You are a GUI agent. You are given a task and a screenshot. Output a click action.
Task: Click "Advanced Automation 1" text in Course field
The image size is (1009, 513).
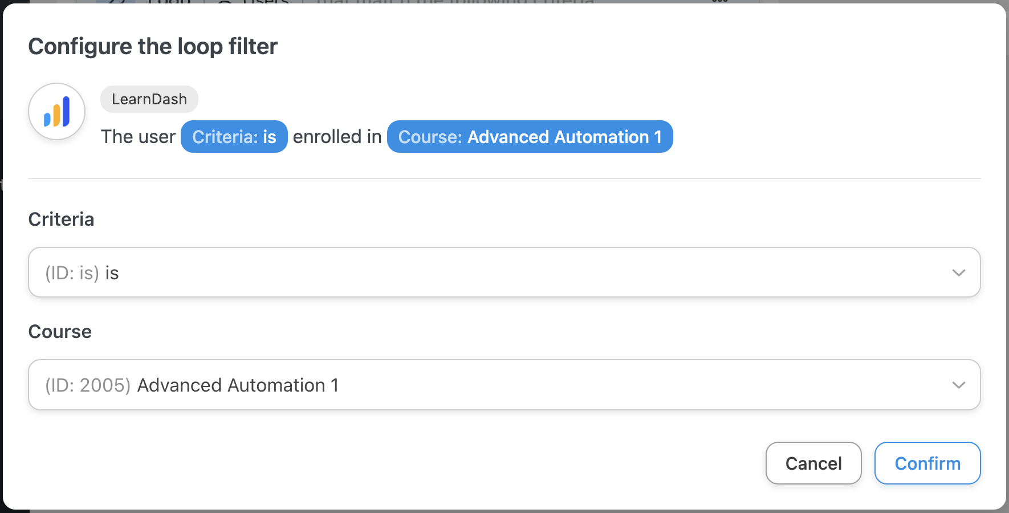(x=238, y=385)
